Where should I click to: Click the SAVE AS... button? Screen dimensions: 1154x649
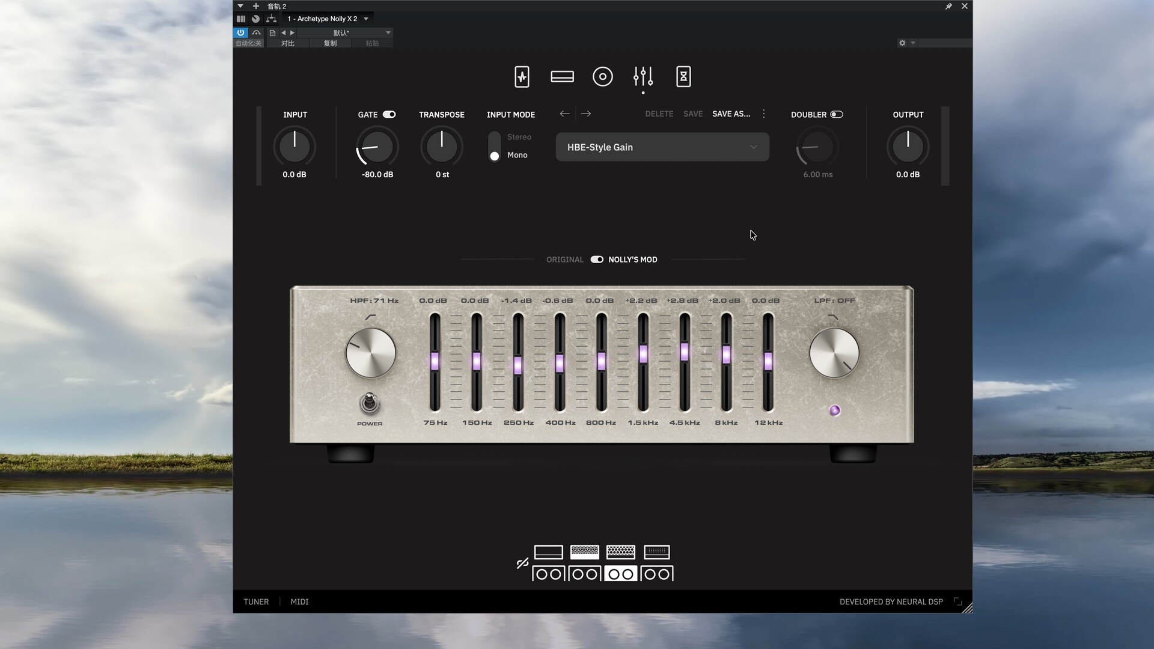tap(731, 114)
